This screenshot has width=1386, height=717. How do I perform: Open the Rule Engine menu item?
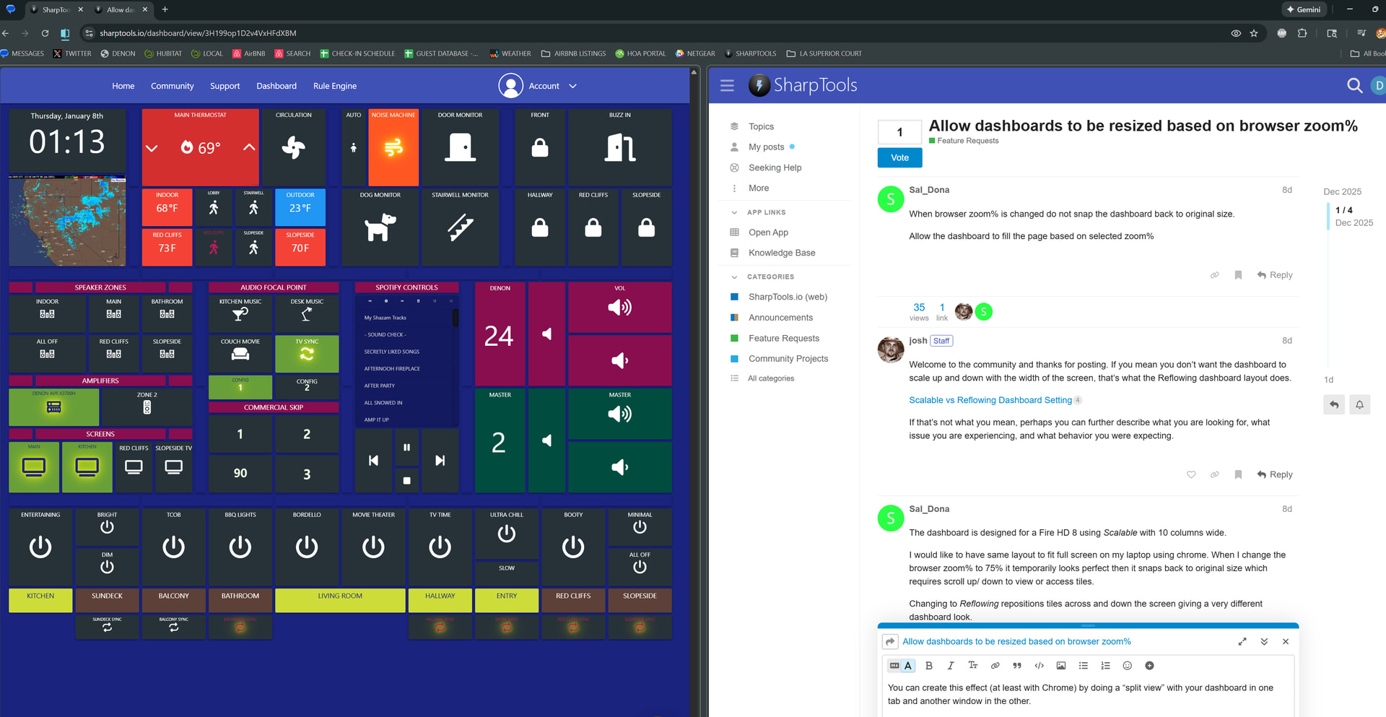(334, 86)
